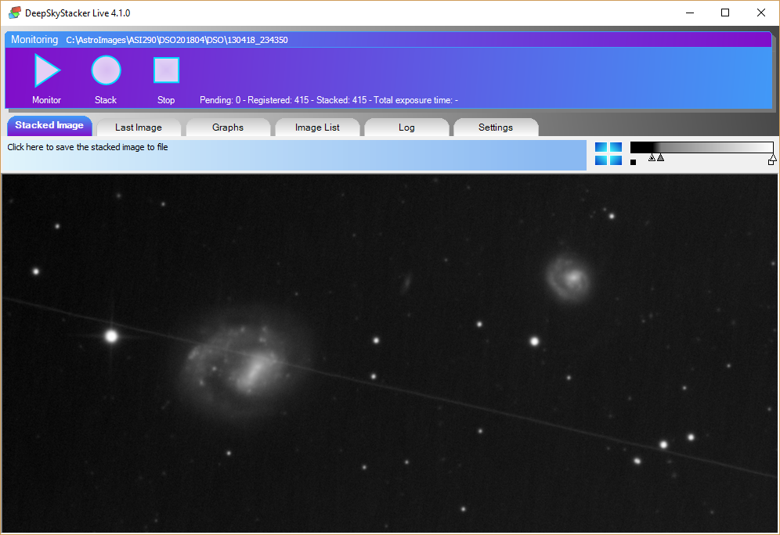
Task: Open the Graphs tab
Action: (228, 127)
